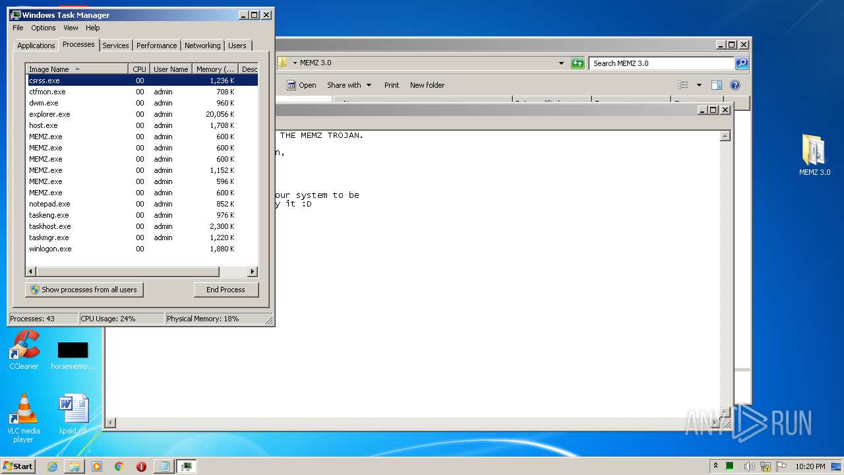The width and height of the screenshot is (844, 475).
Task: Select ctfmon.exe process row
Action: pyautogui.click(x=142, y=92)
